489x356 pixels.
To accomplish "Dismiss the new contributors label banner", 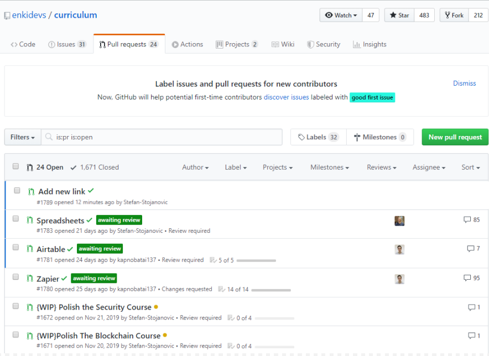I will (464, 83).
